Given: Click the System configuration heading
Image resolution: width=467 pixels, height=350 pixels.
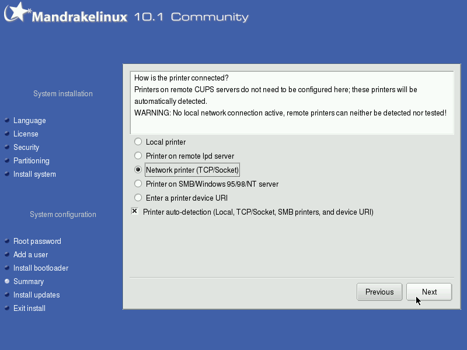Looking at the screenshot, I should (x=63, y=214).
